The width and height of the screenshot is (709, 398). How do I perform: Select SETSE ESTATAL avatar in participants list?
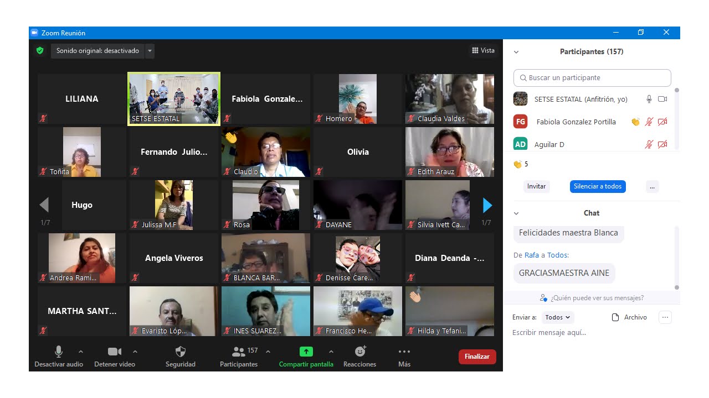point(520,99)
